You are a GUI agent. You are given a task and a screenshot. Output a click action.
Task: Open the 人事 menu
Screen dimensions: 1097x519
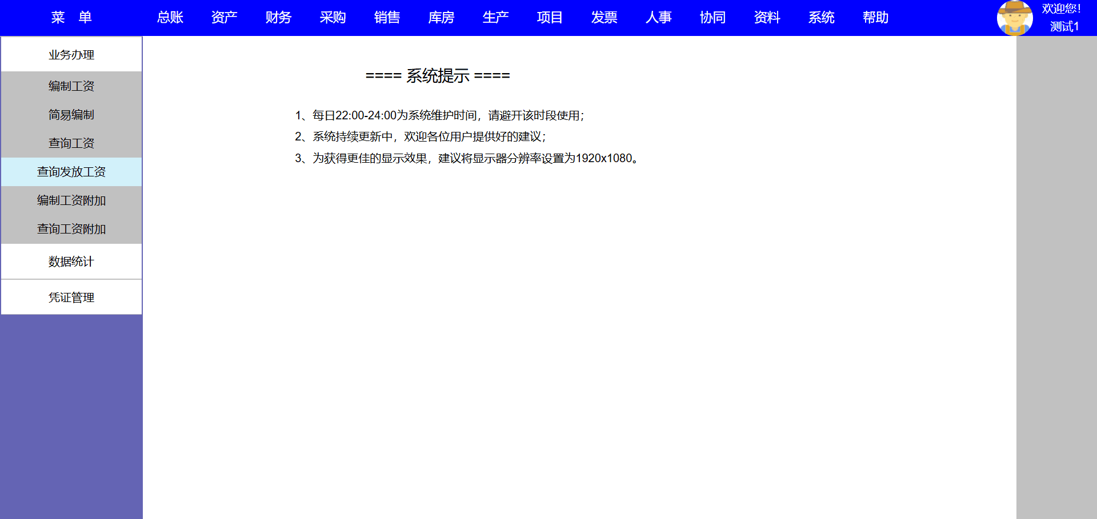coord(658,18)
